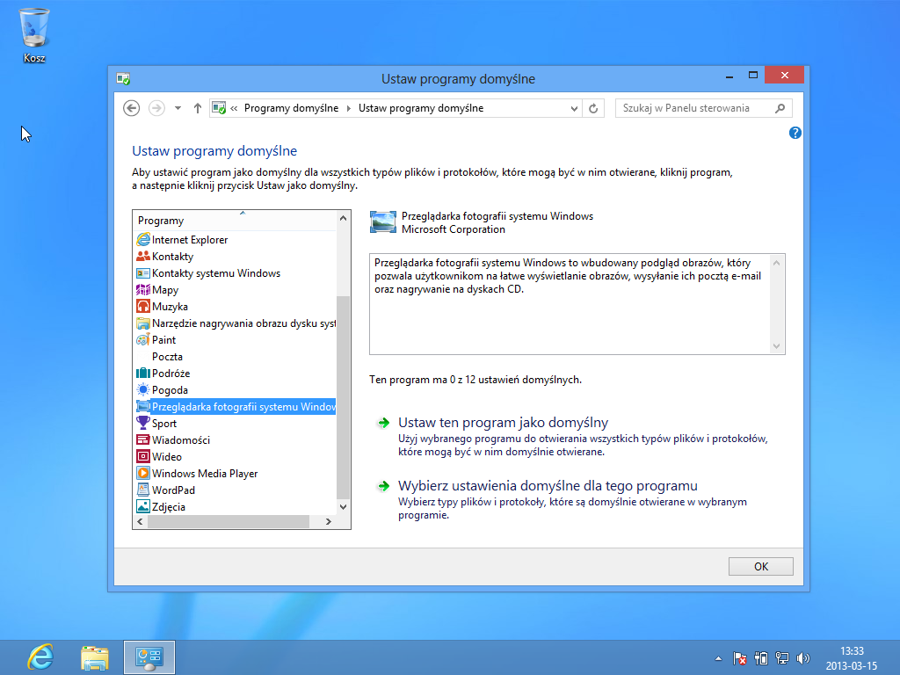Open Internet Explorer from the taskbar

(40, 657)
